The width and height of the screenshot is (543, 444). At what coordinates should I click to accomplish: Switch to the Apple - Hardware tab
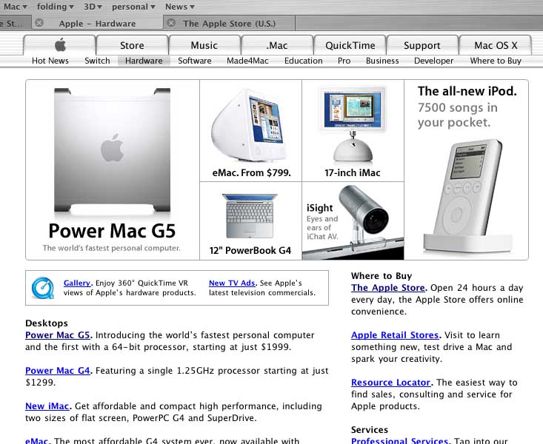coord(97,24)
